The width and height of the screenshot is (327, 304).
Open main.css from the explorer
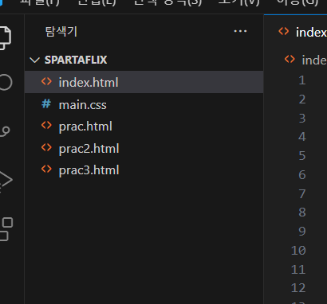144,105
